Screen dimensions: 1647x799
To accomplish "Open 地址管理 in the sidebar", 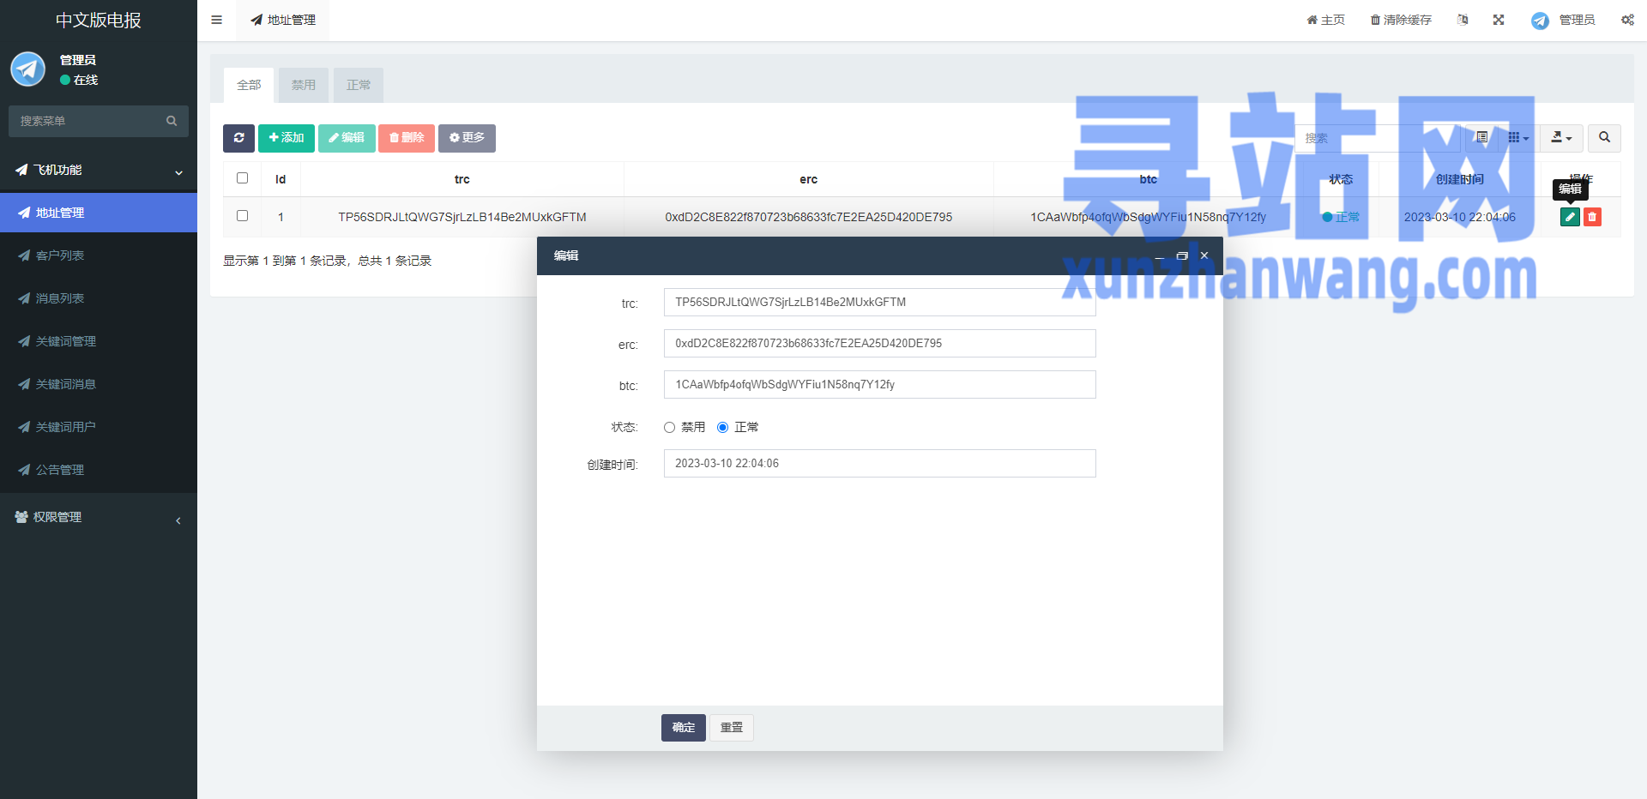I will pyautogui.click(x=99, y=213).
